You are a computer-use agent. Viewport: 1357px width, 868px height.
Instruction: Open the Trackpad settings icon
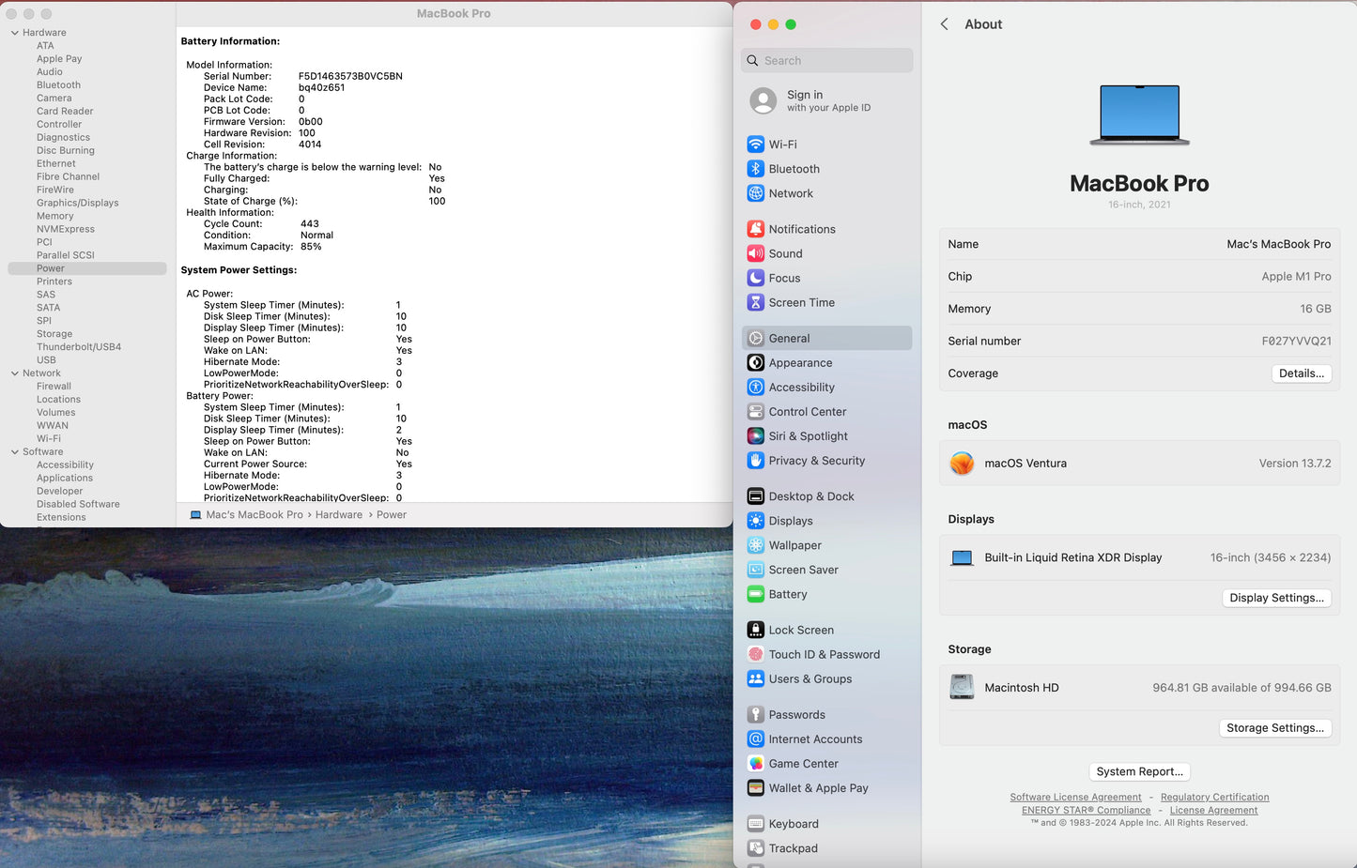point(756,848)
